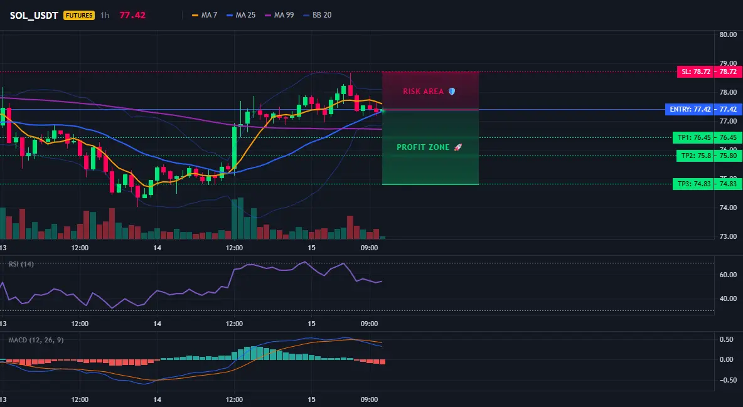Click the rocket icon in profit zone
Screen dimensions: 743x407
[x=457, y=147]
